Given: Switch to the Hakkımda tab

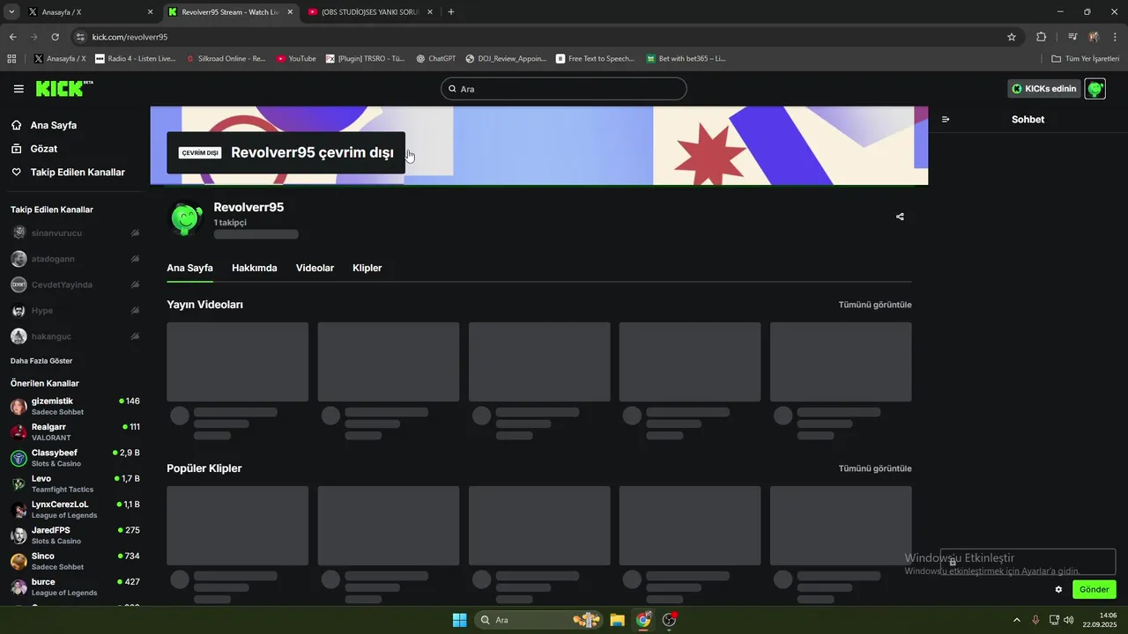Looking at the screenshot, I should coord(254,268).
